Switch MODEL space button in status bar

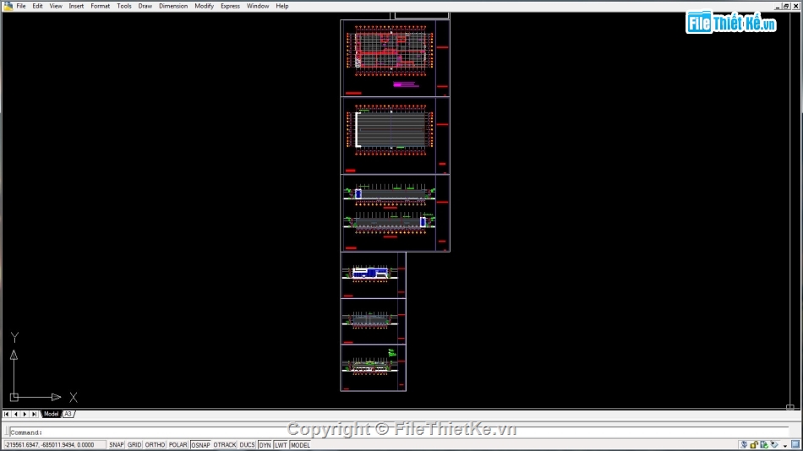300,445
